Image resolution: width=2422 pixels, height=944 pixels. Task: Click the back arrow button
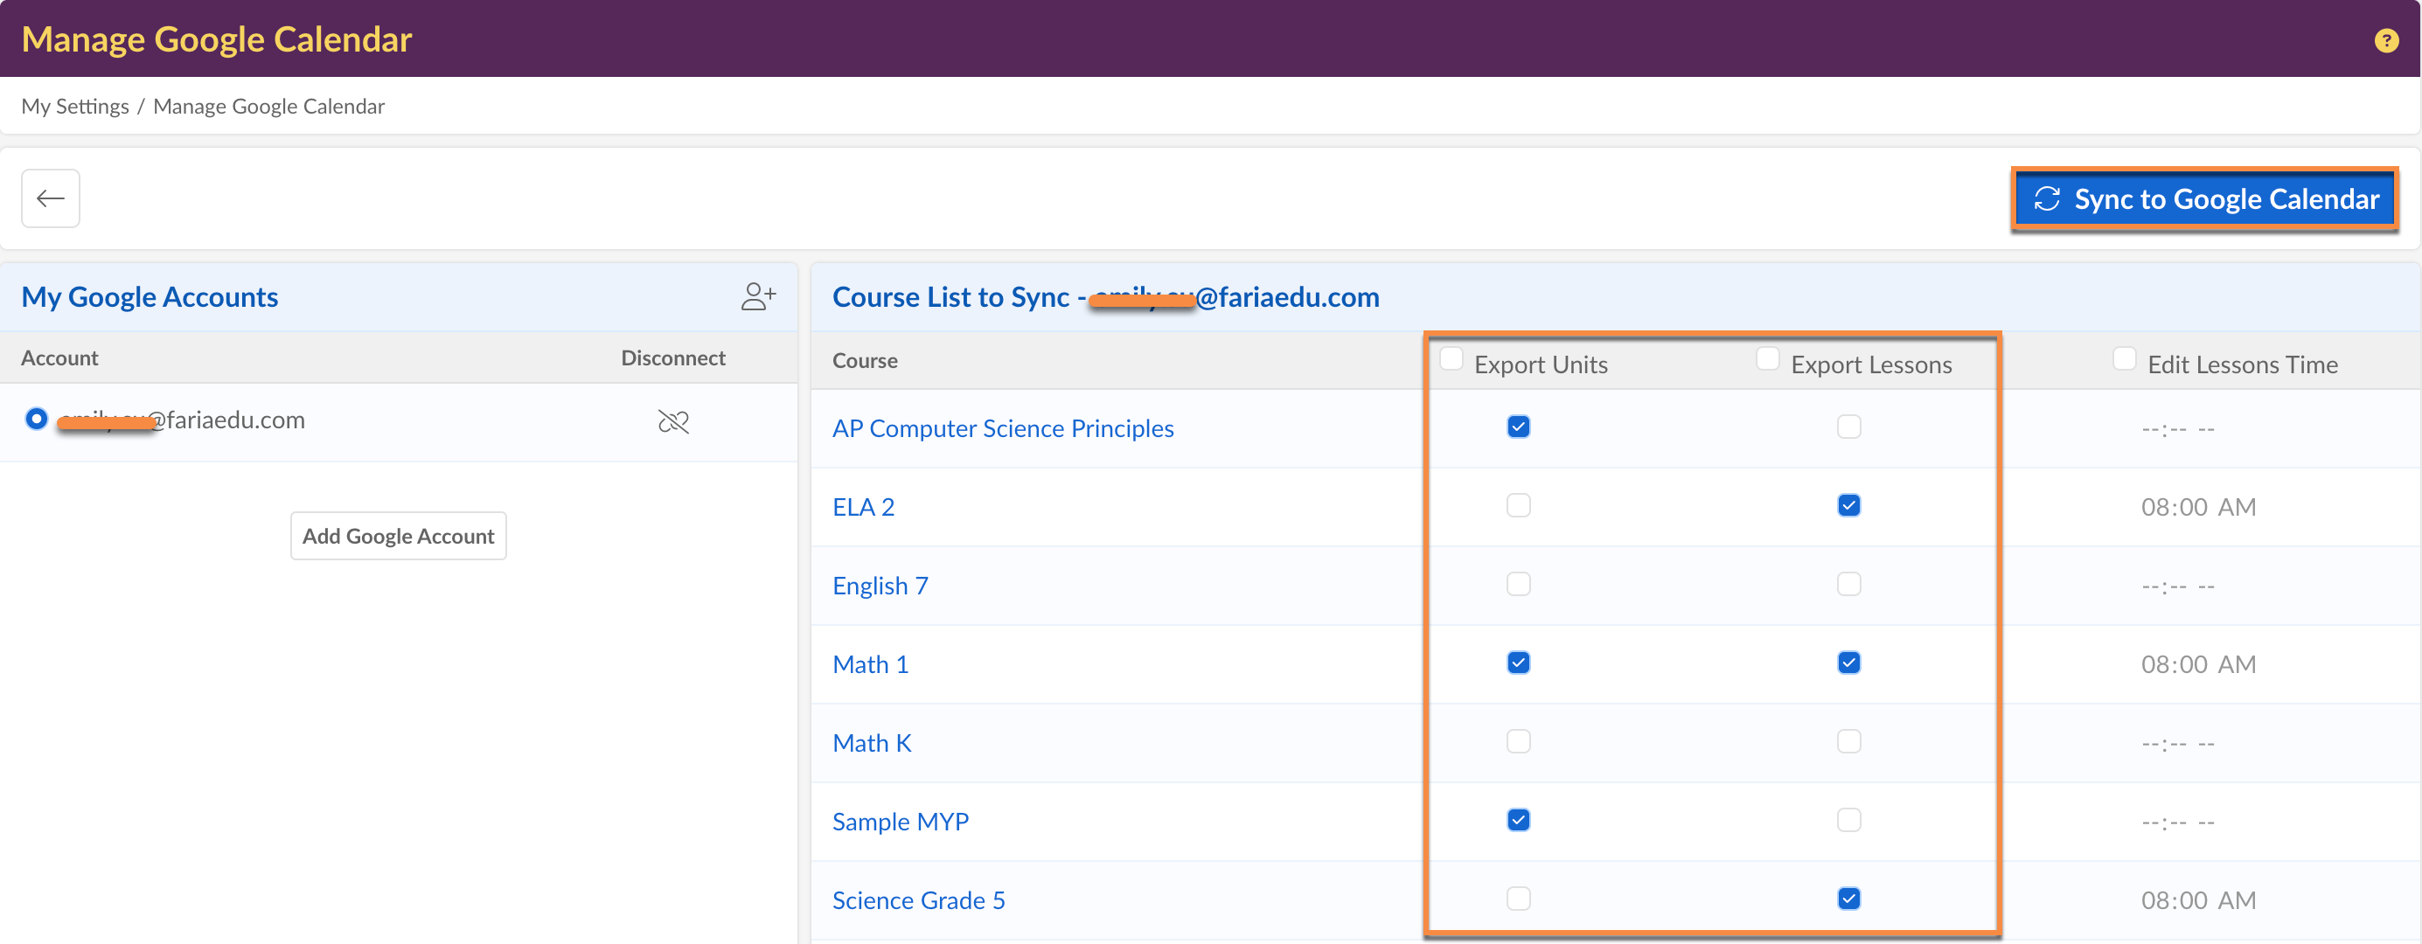51,198
